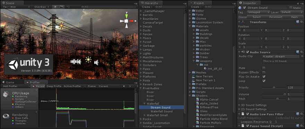
Task: Collapse the weapons folder
Action: (194, 61)
